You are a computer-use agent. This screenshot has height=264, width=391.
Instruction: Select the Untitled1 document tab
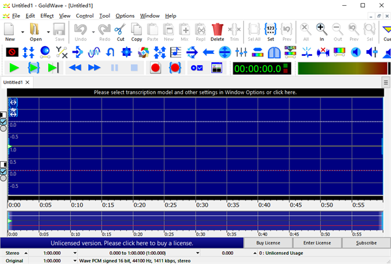pyautogui.click(x=12, y=83)
